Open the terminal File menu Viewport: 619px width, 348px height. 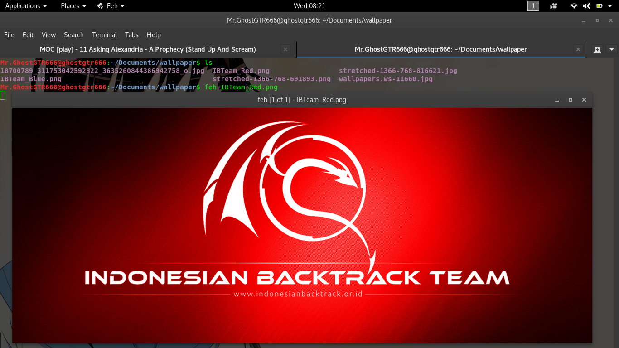(x=9, y=35)
